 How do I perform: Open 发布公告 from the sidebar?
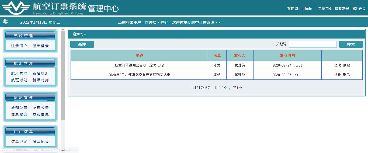click(41, 107)
